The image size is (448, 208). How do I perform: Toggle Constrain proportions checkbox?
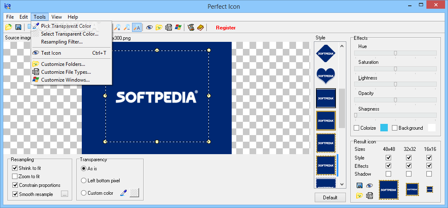click(15, 185)
